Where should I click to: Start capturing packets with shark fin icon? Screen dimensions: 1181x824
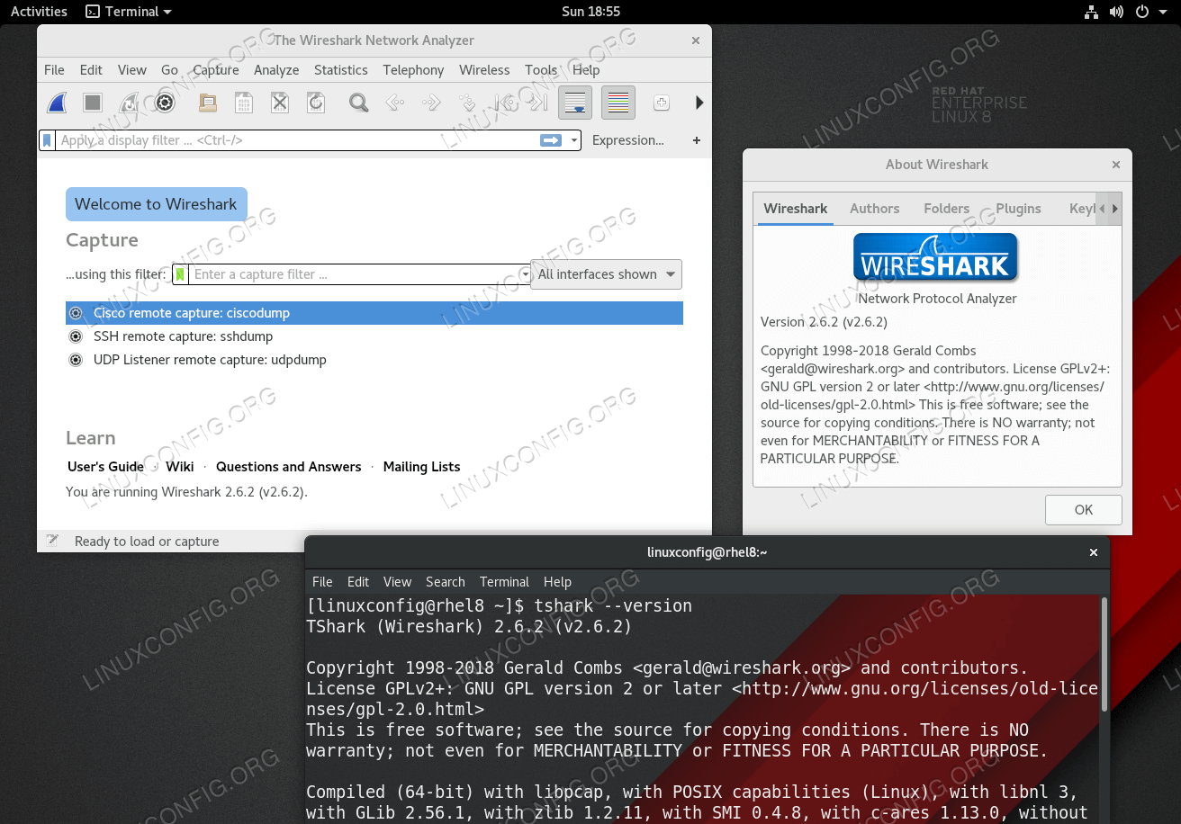coord(57,103)
